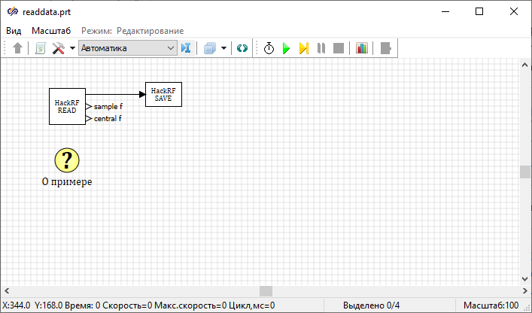This screenshot has width=532, height=313.
Task: Open the Автоматика library combo box
Action: [x=127, y=48]
